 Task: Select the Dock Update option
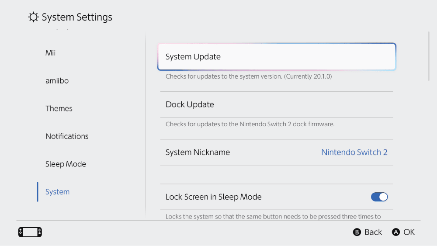tap(277, 104)
